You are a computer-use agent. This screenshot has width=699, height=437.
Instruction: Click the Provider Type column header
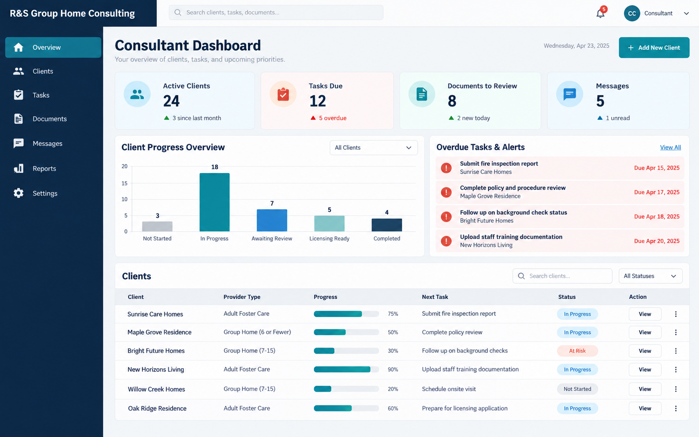click(242, 297)
